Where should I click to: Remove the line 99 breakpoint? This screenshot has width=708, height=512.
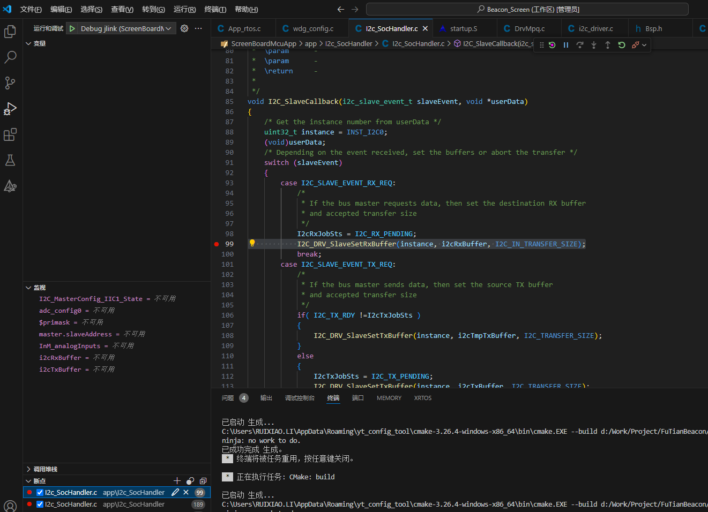point(186,492)
